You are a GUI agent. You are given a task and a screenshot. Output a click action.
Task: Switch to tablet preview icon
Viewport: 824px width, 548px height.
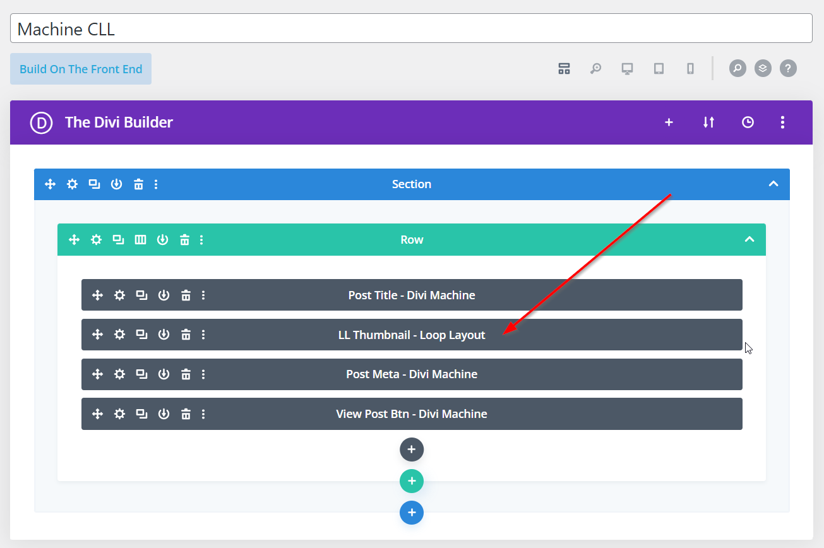[659, 69]
